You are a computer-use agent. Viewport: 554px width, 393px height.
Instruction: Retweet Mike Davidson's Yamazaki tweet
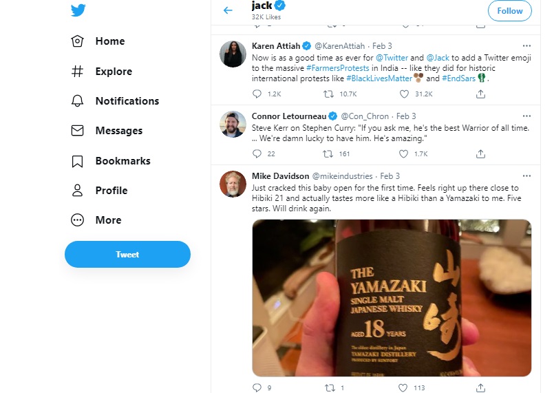point(330,387)
